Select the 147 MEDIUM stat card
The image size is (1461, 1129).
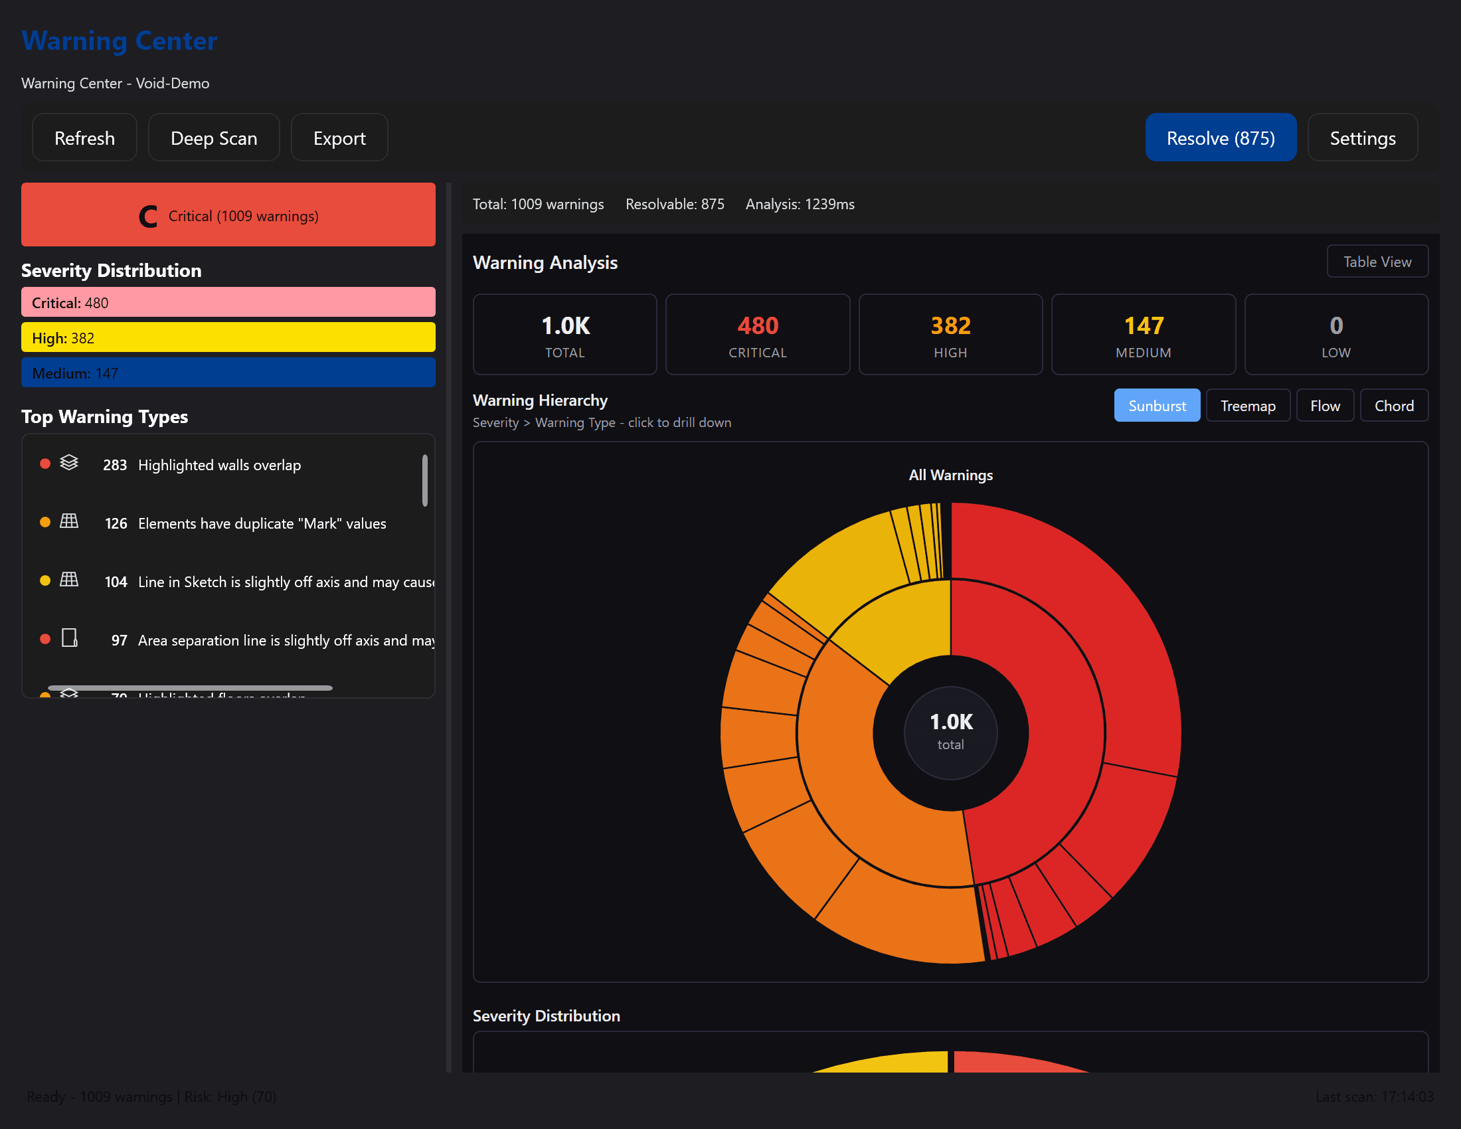1144,335
